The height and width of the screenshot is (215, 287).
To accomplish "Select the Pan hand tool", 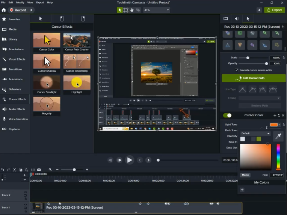I will click(132, 10).
